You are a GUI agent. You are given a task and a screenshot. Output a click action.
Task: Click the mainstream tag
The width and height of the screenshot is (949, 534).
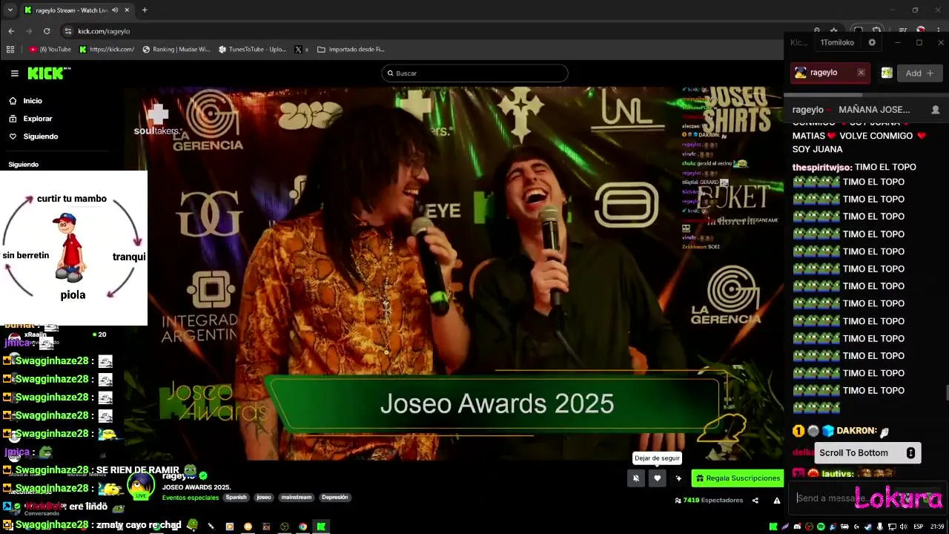[297, 498]
